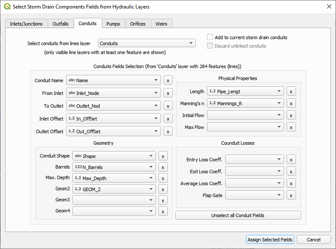Viewport: 336px width, 249px height.
Task: Switch to the Inlets/Junctions tab
Action: (26, 24)
